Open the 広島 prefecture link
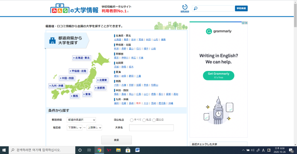Viewport: 297px width, 154px height. (139, 94)
